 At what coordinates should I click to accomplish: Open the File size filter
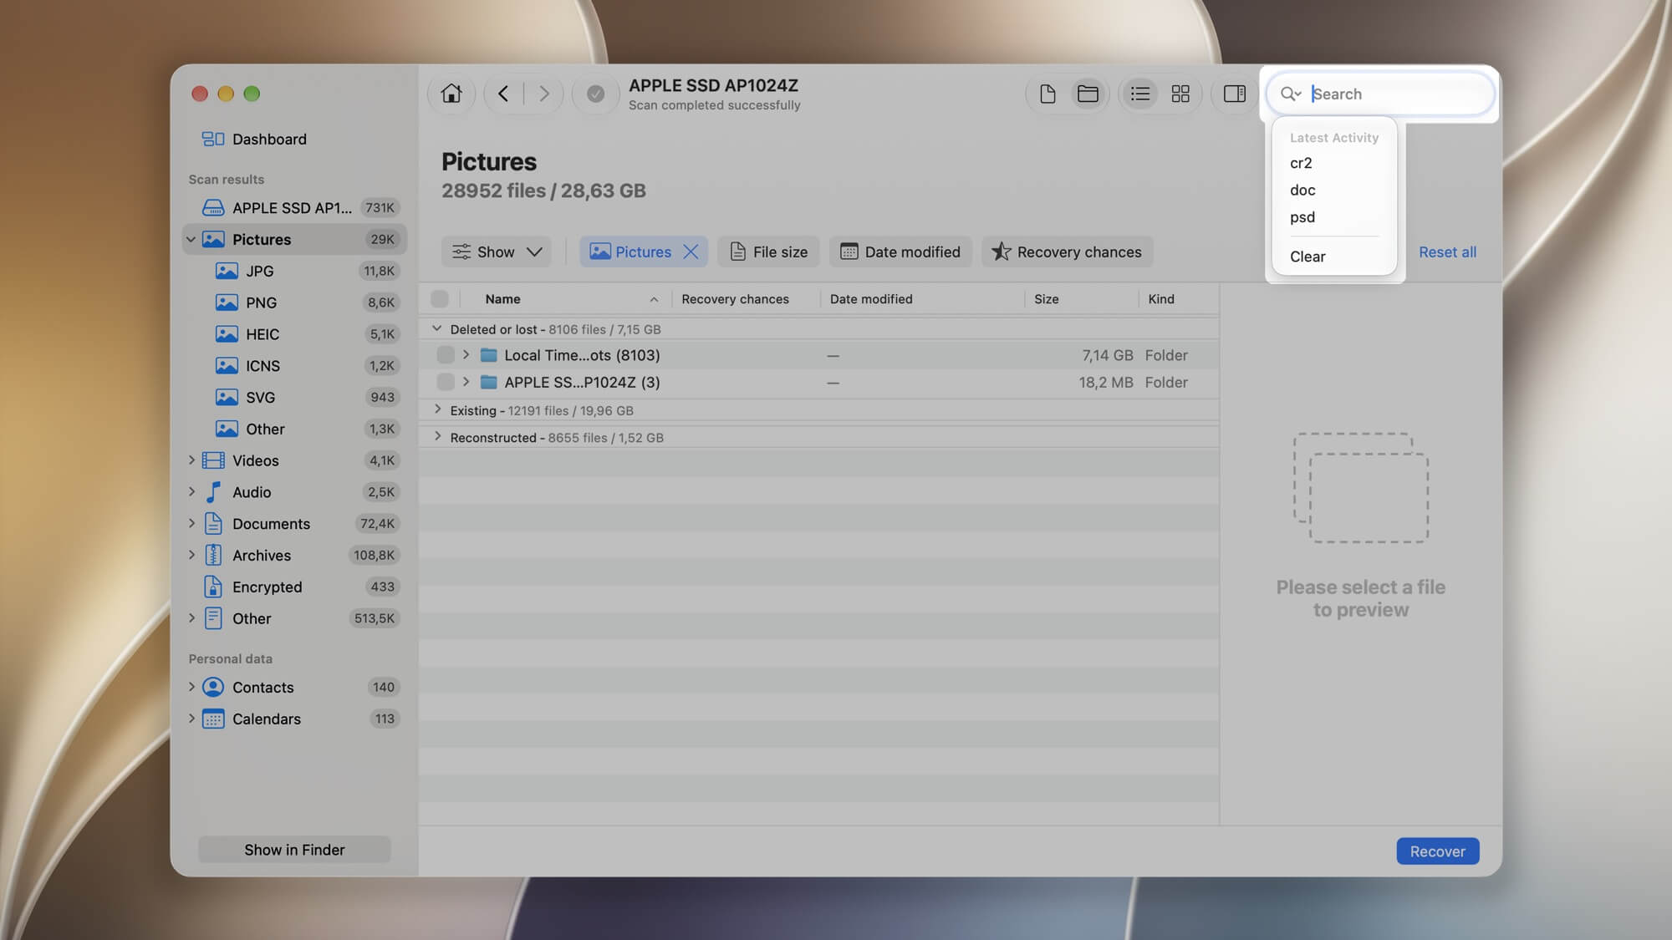[768, 252]
